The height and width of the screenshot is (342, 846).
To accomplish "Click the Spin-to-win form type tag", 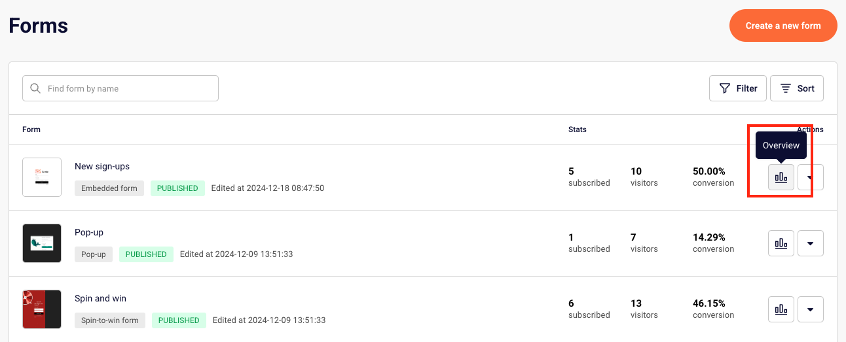I will [110, 320].
